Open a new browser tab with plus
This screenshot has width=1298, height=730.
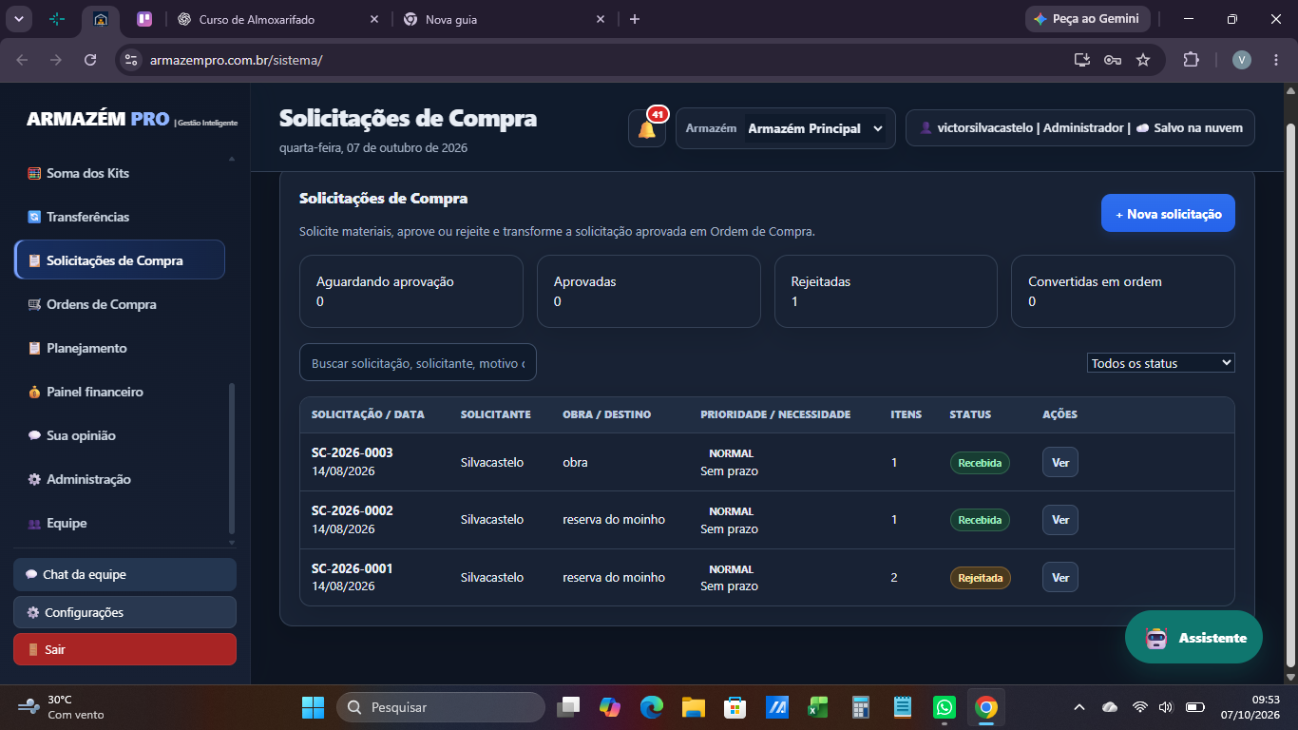point(635,19)
